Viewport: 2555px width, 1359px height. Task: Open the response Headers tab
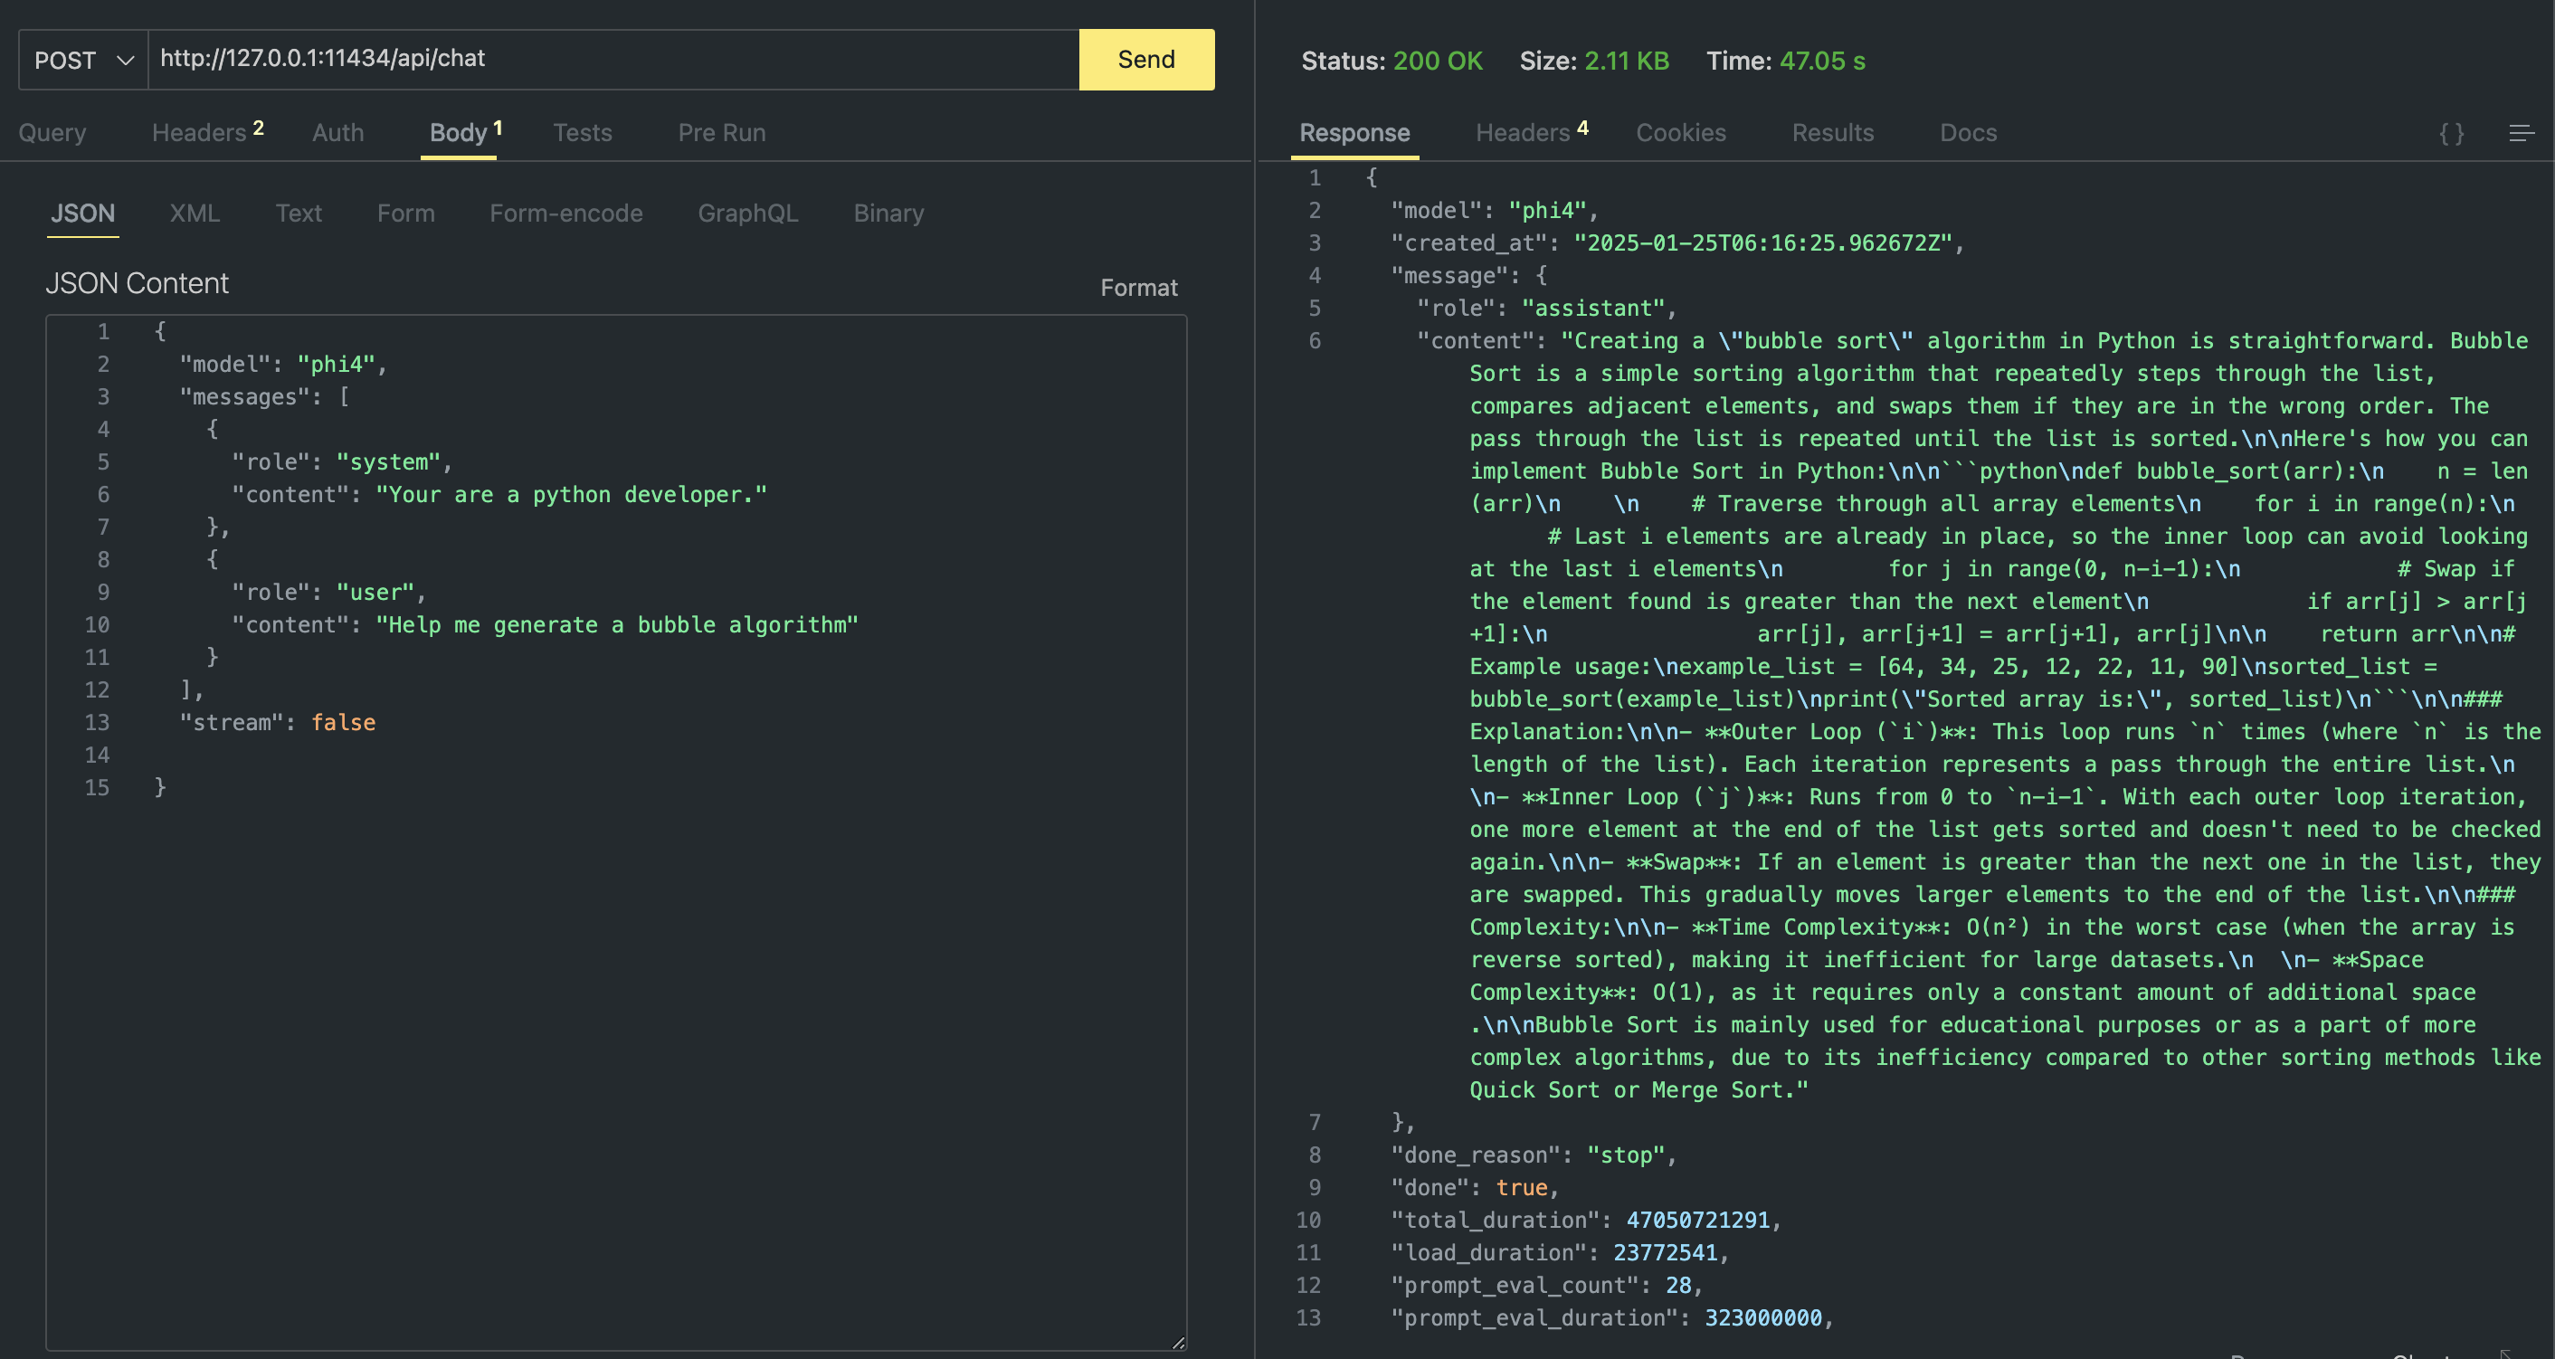click(1532, 132)
